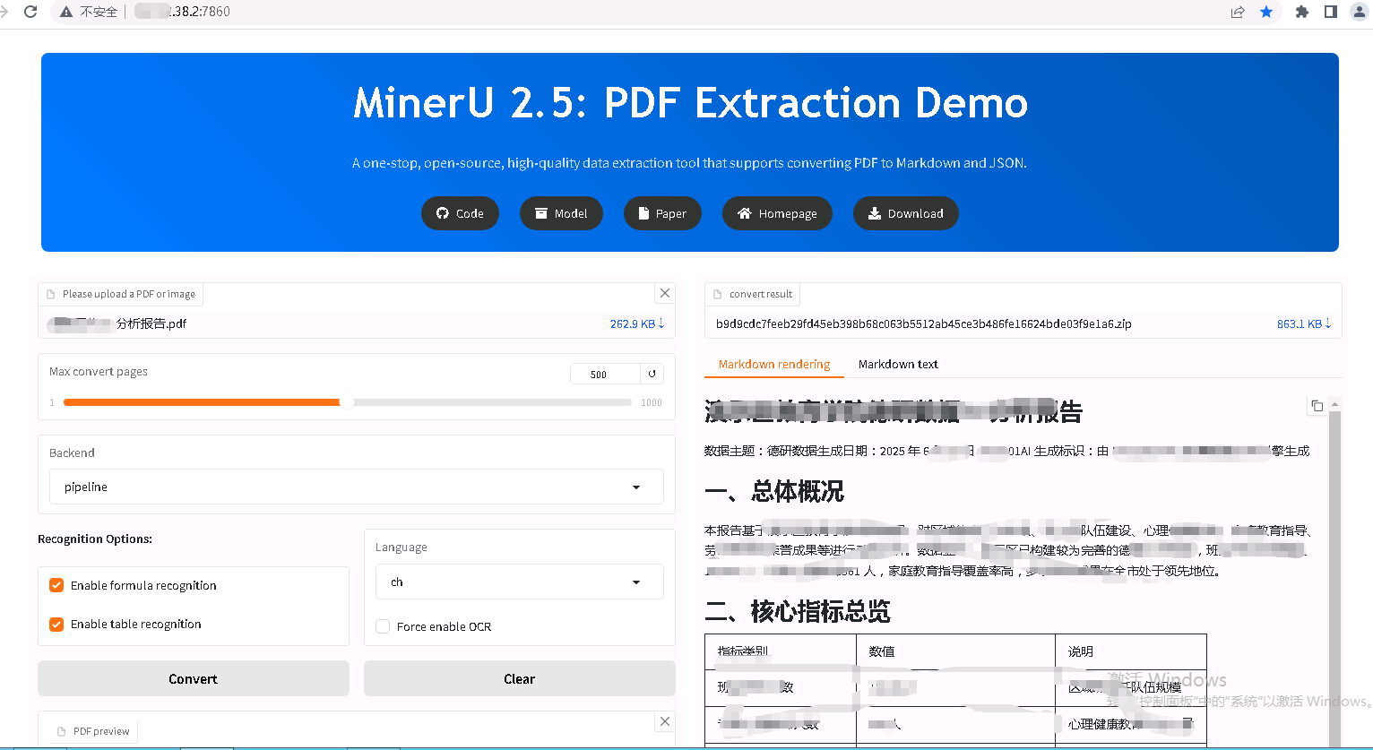Viewport: 1373px width, 750px height.
Task: Toggle Enable formula recognition checkbox
Action: tap(56, 585)
